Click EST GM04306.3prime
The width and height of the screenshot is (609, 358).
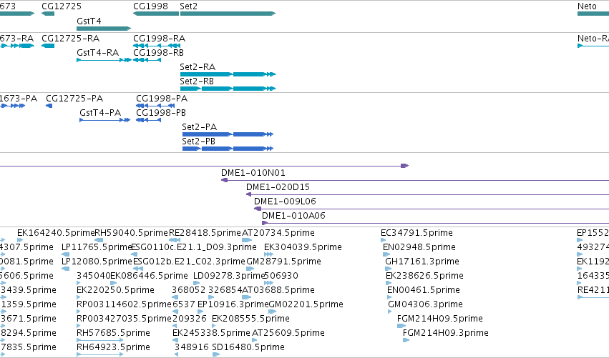(425, 305)
